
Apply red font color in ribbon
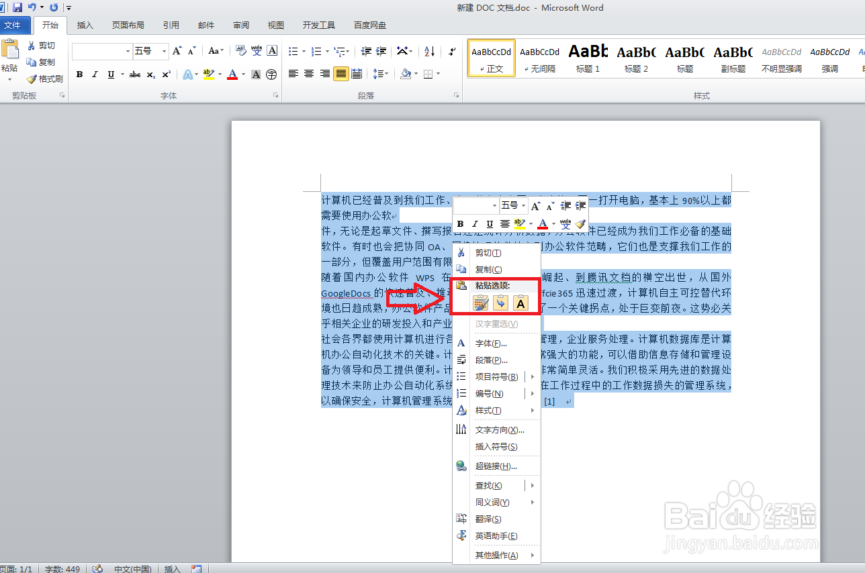232,74
